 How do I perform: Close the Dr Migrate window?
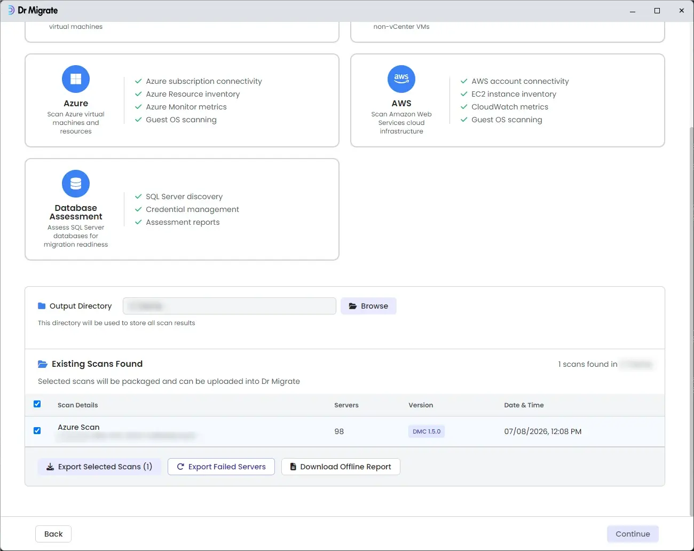pos(682,11)
